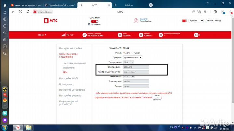This screenshot has height=131, width=234.
Task: Expand the Меню dropdown in red bar
Action: click(42, 35)
